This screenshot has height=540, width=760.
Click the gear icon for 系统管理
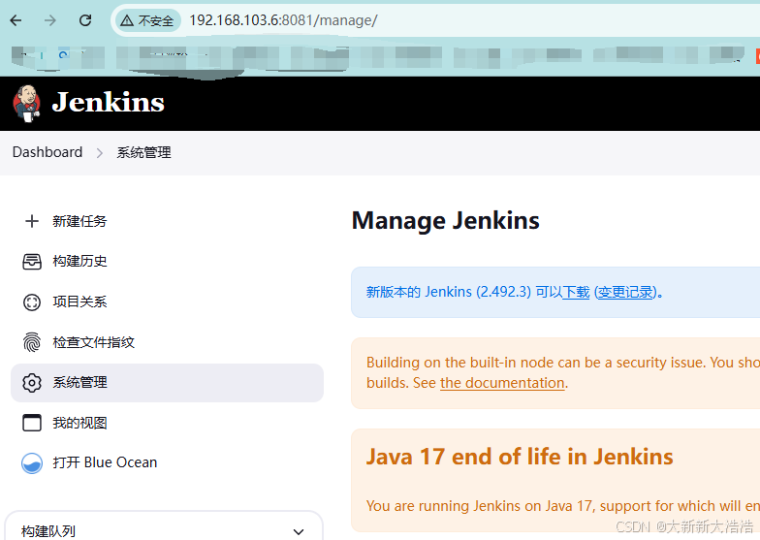[32, 383]
